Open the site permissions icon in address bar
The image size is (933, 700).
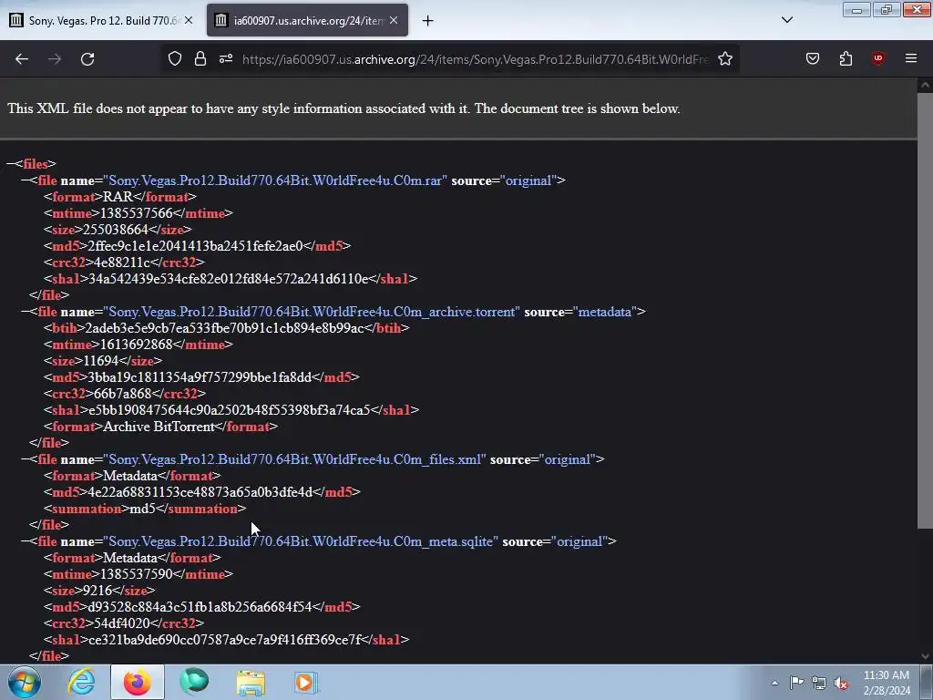pyautogui.click(x=226, y=58)
